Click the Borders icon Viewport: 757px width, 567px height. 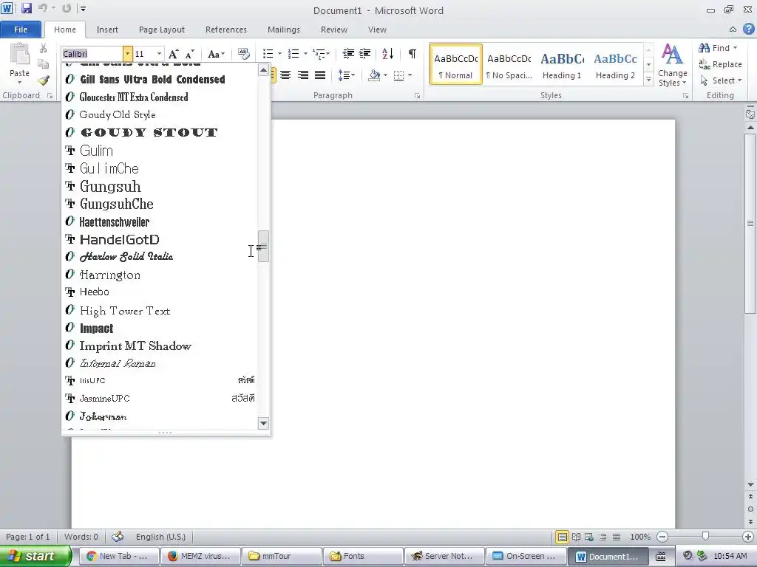(x=398, y=75)
